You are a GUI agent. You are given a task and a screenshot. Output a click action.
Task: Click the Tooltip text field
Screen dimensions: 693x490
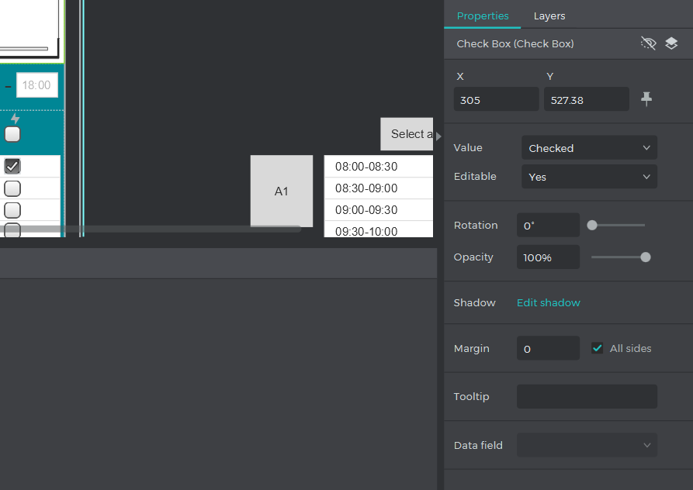(586, 396)
